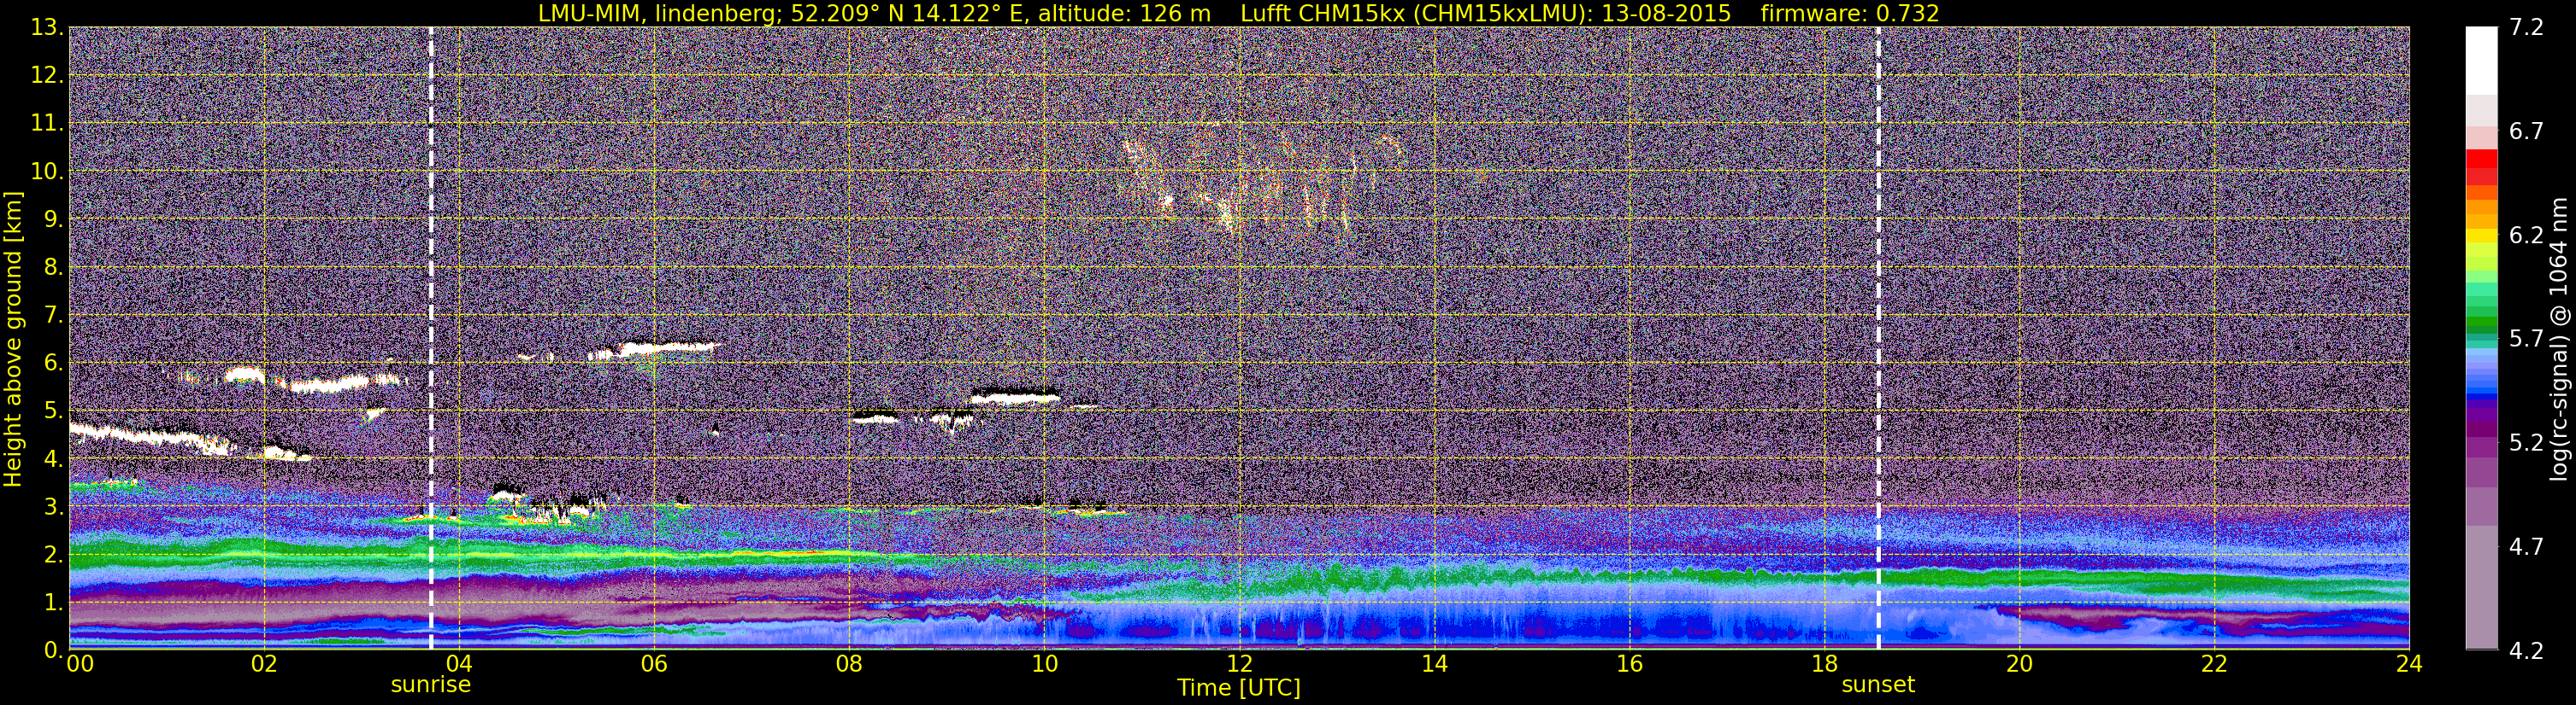Screen dimensions: 2576x705
Task: Click time tick label 08
Action: [x=849, y=664]
